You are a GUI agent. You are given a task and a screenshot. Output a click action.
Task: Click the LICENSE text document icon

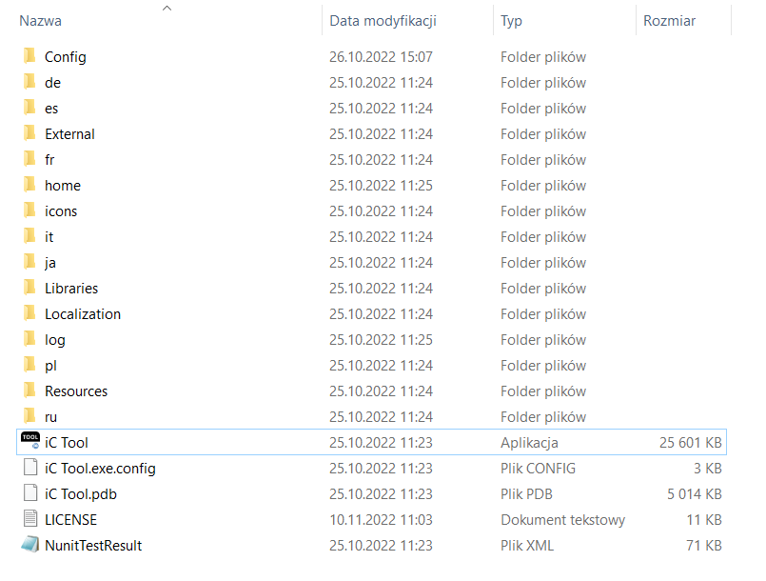[29, 519]
